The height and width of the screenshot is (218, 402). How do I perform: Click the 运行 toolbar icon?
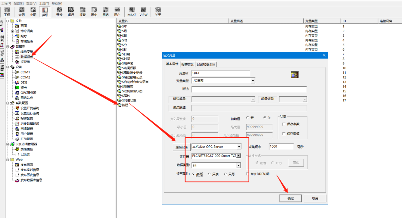pyautogui.click(x=71, y=12)
